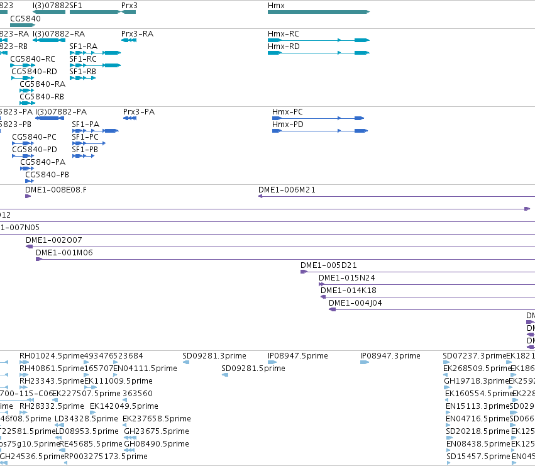This screenshot has width=535, height=466.
Task: Click the SD15457.5prime EST label
Action: tap(478, 457)
